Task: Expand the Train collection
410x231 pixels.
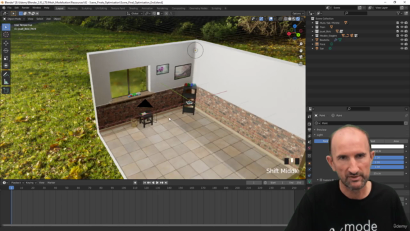Action: [x=313, y=27]
